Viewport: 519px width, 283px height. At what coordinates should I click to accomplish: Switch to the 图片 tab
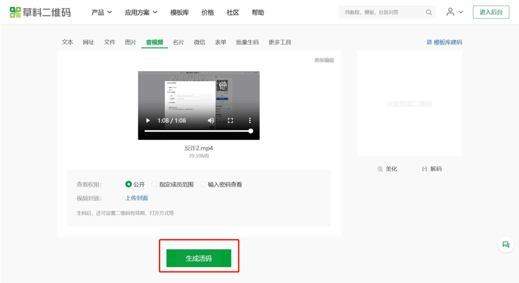(130, 42)
